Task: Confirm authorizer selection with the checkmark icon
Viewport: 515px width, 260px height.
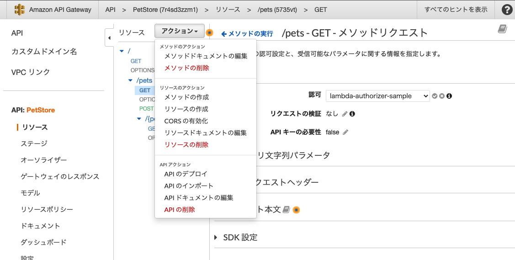Action: tap(435, 96)
